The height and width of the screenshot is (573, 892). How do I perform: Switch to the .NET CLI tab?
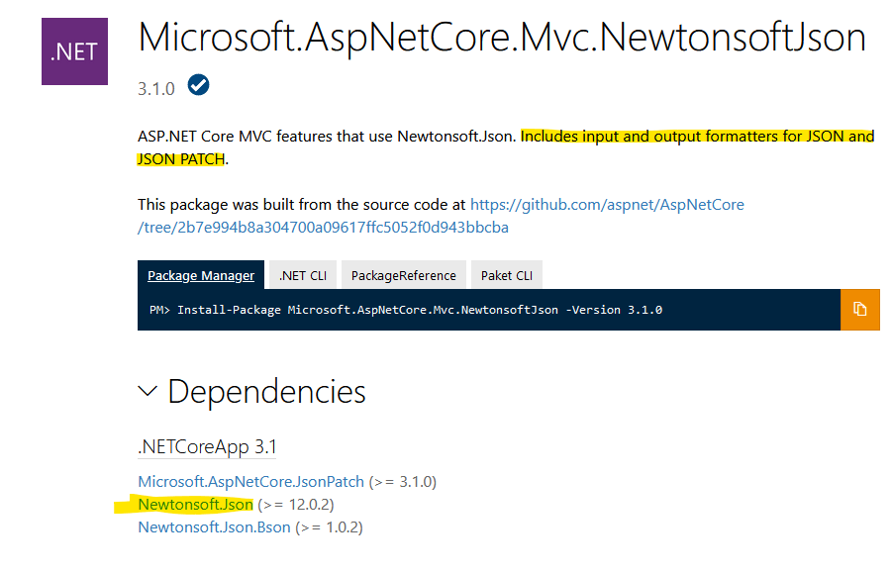[x=304, y=275]
